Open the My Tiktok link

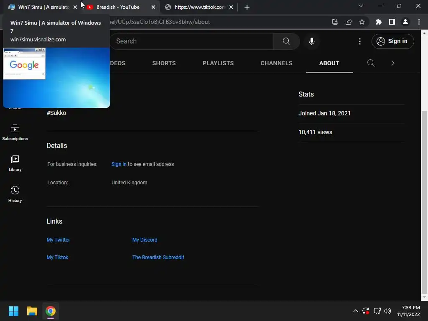tap(57, 257)
